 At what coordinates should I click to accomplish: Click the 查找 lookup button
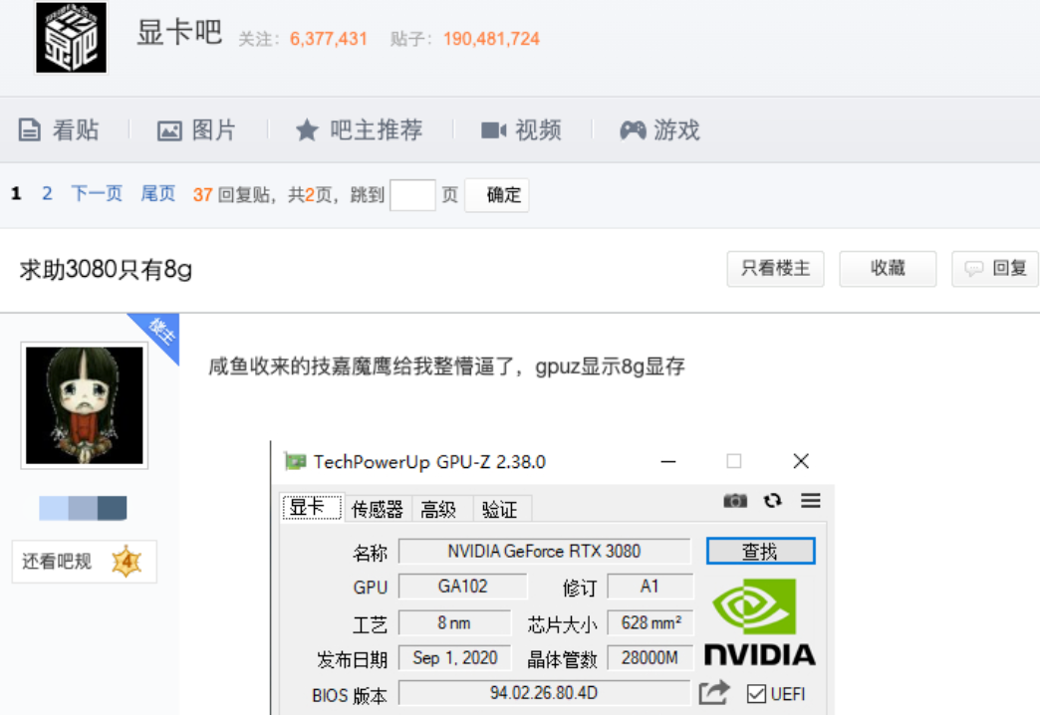[x=760, y=550]
